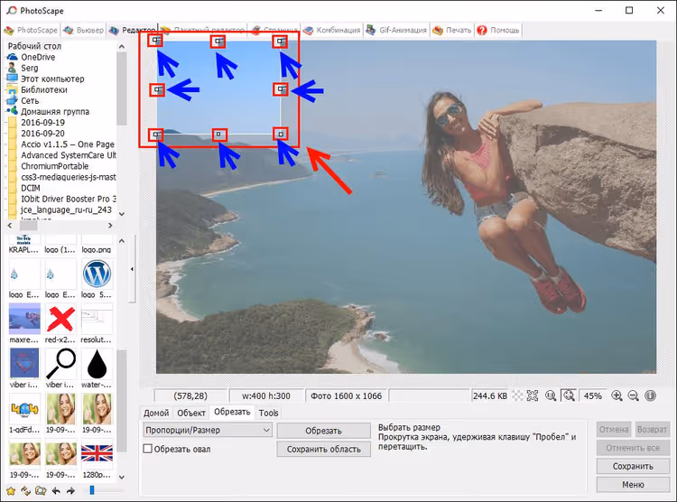
Task: Open the 2016-09-19 folder
Action: pos(42,122)
